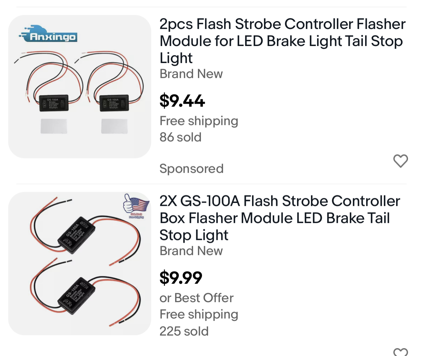Click "Brand New" under the 2X GS-100A listing
423x356 pixels.
point(191,251)
